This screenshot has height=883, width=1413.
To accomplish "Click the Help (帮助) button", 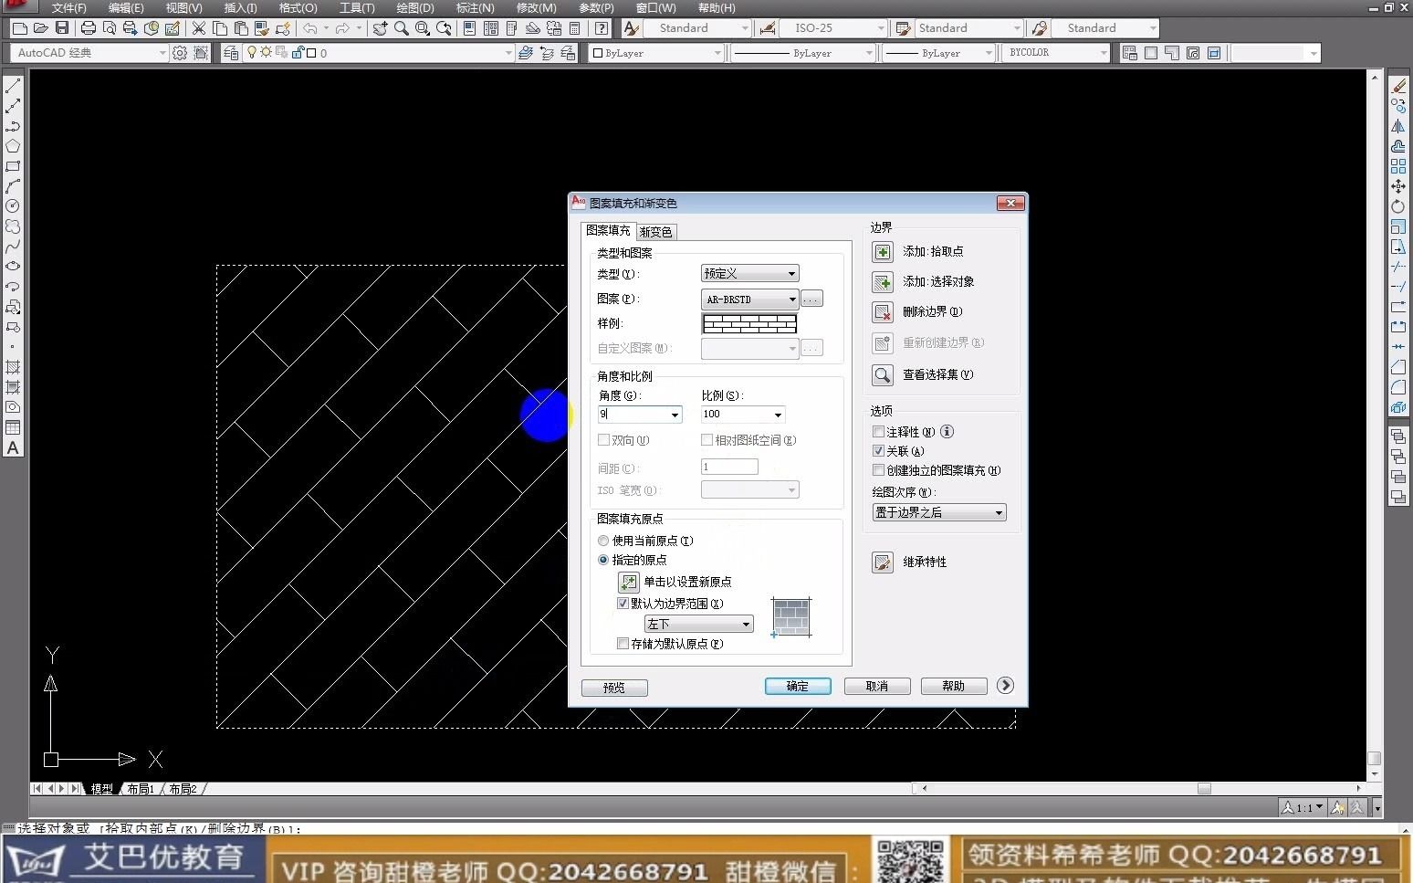I will [x=954, y=686].
